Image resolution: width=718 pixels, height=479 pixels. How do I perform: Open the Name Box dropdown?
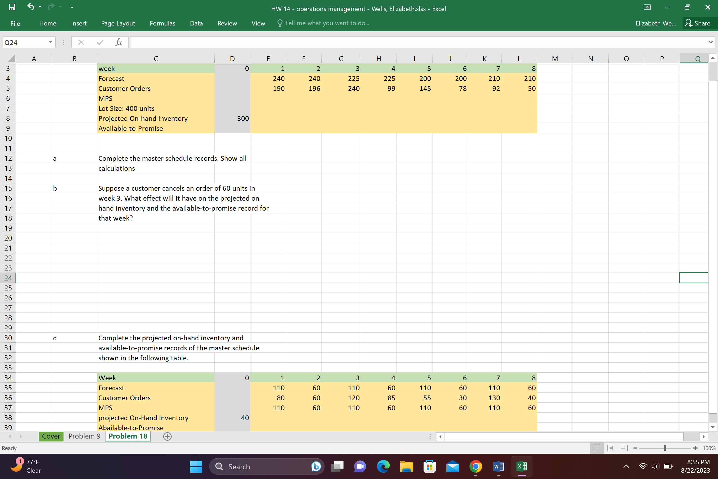51,42
